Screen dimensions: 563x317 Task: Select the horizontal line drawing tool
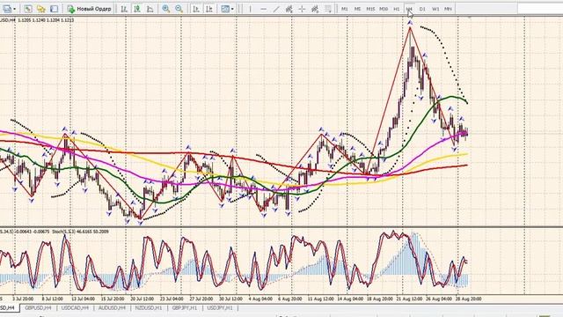[x=263, y=9]
